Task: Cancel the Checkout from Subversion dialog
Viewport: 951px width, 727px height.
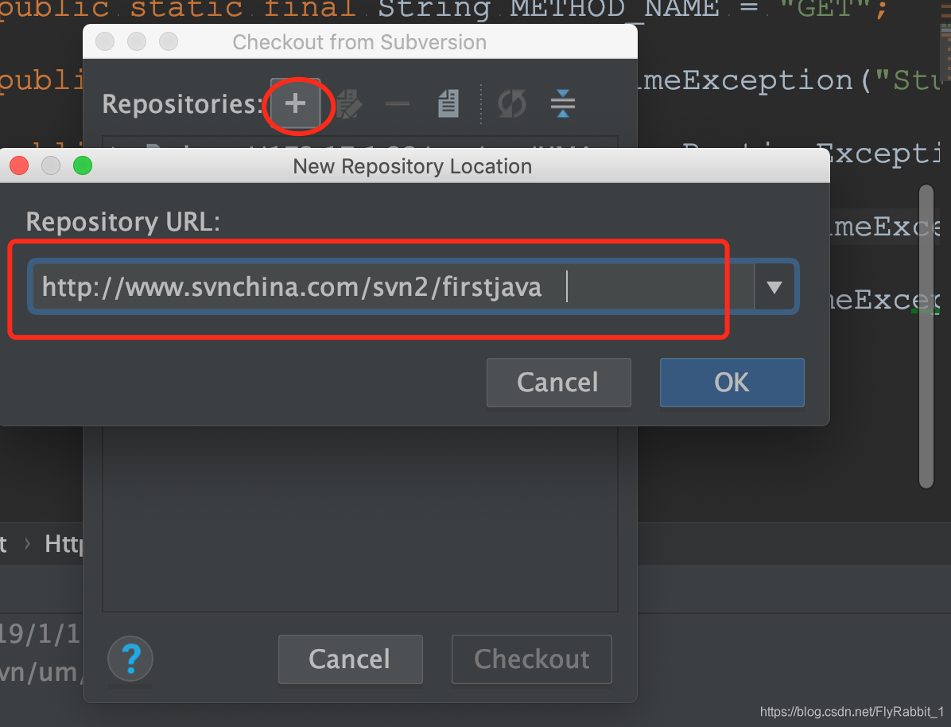Action: point(350,659)
